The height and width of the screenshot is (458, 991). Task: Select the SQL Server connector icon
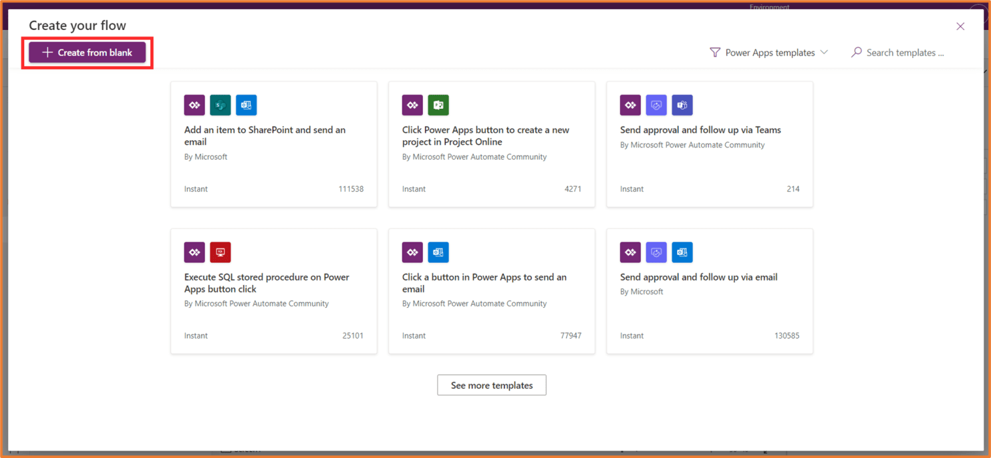pos(221,252)
